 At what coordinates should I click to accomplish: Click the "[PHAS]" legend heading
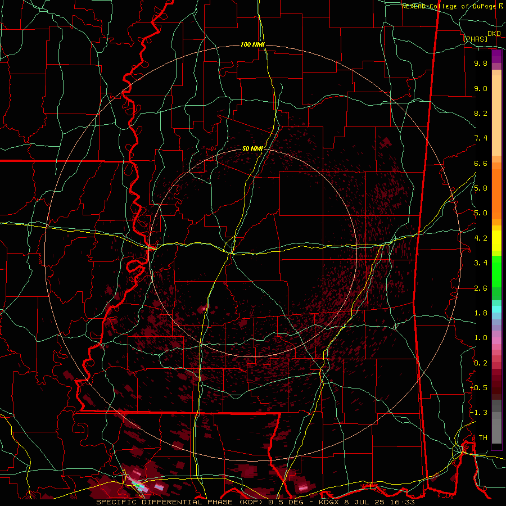pos(475,39)
